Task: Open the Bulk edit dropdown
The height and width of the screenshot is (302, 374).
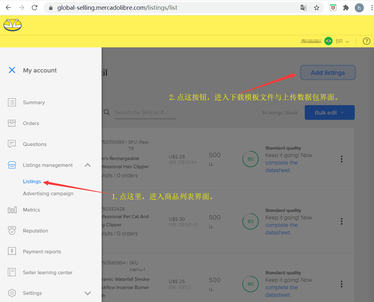Action: pos(330,113)
